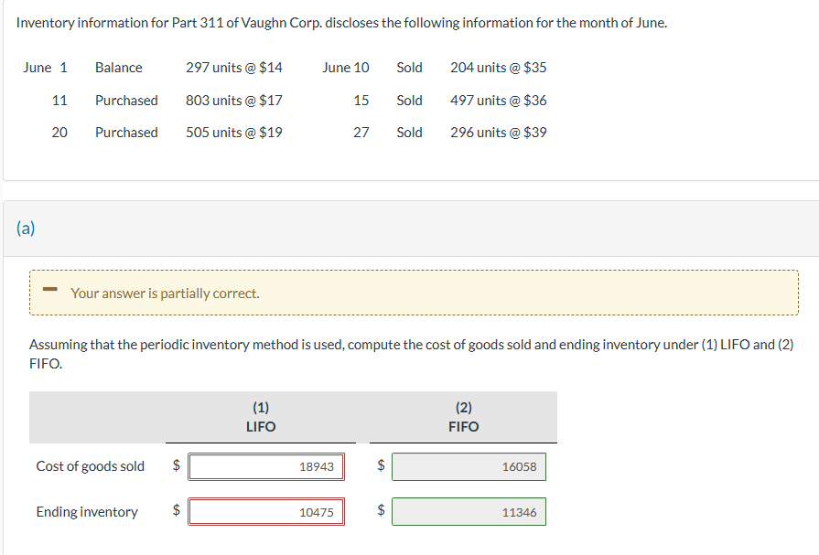Select the value 18943 in LIFO column
Viewport: 819px width, 555px height.
pyautogui.click(x=318, y=466)
